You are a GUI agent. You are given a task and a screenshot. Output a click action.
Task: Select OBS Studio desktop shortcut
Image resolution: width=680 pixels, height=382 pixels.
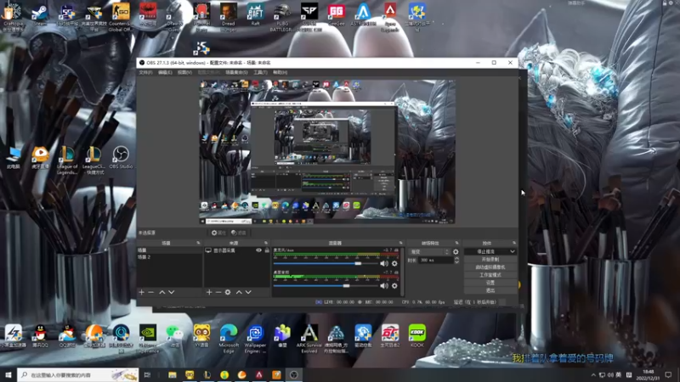pos(121,158)
